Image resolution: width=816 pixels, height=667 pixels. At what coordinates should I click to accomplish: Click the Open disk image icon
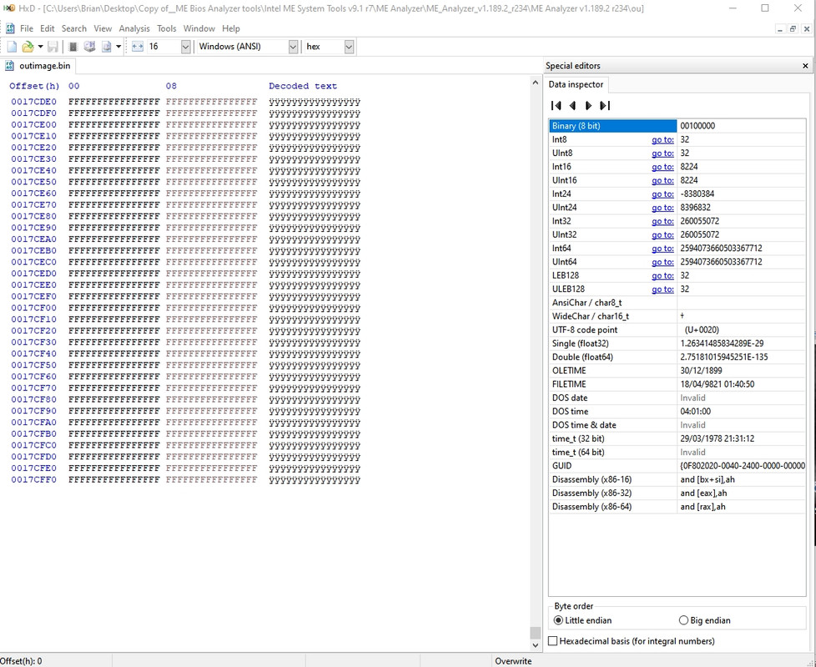pyautogui.click(x=106, y=47)
